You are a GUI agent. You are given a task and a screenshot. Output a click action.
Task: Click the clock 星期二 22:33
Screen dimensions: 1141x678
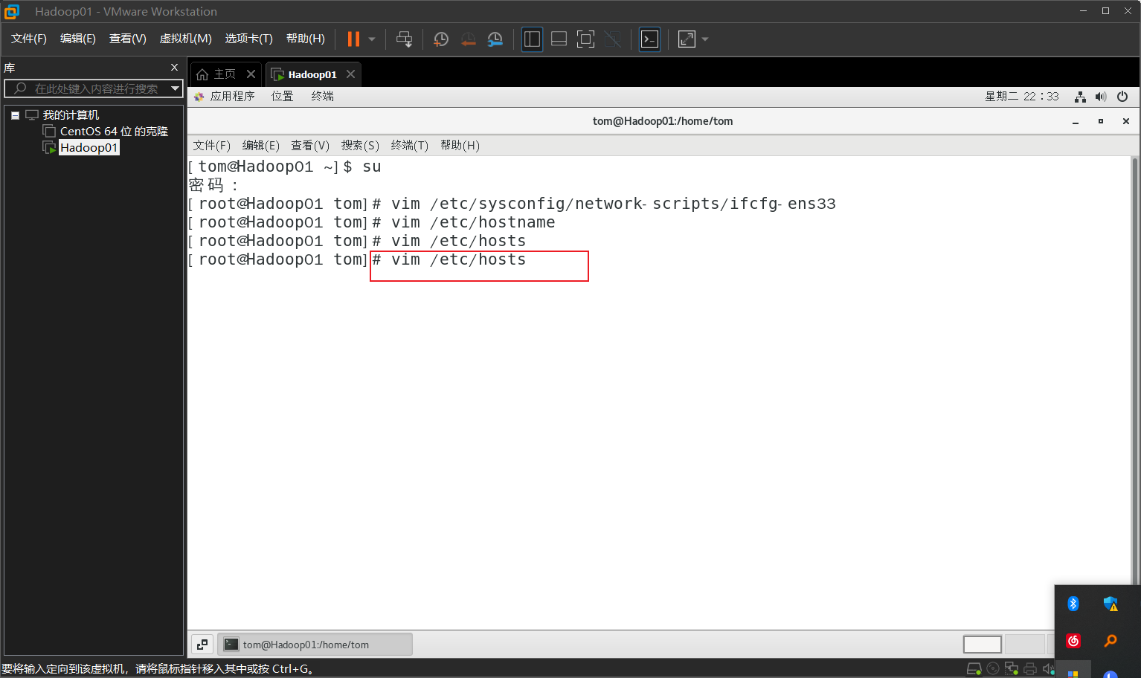[1022, 96]
